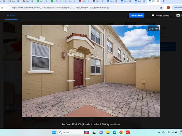Switch to the Sel browser tab
182x136 pixels.
82,1
